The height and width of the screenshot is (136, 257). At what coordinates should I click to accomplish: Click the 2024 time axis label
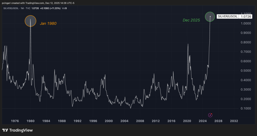click(203, 121)
